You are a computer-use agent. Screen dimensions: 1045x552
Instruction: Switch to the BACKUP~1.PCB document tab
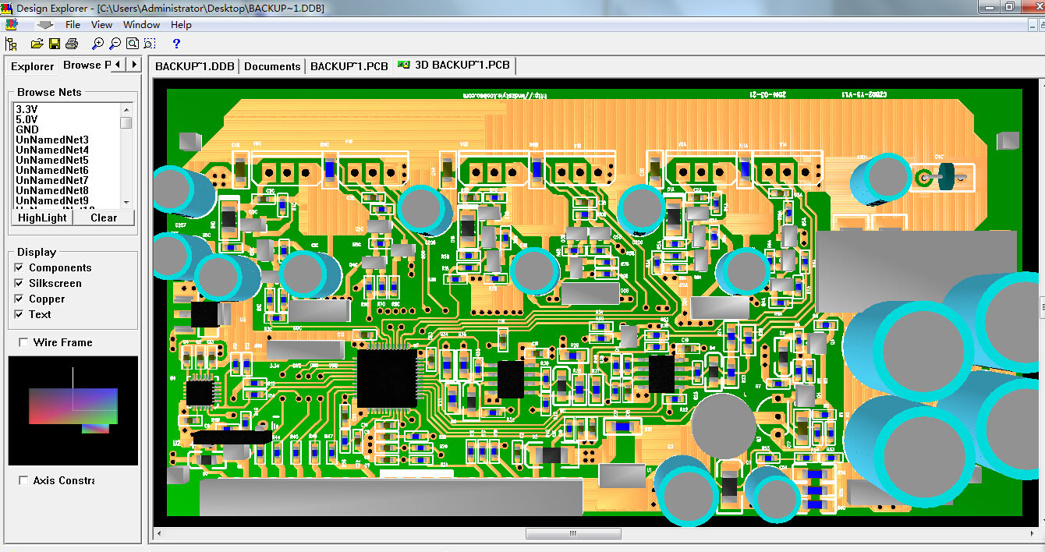[349, 66]
